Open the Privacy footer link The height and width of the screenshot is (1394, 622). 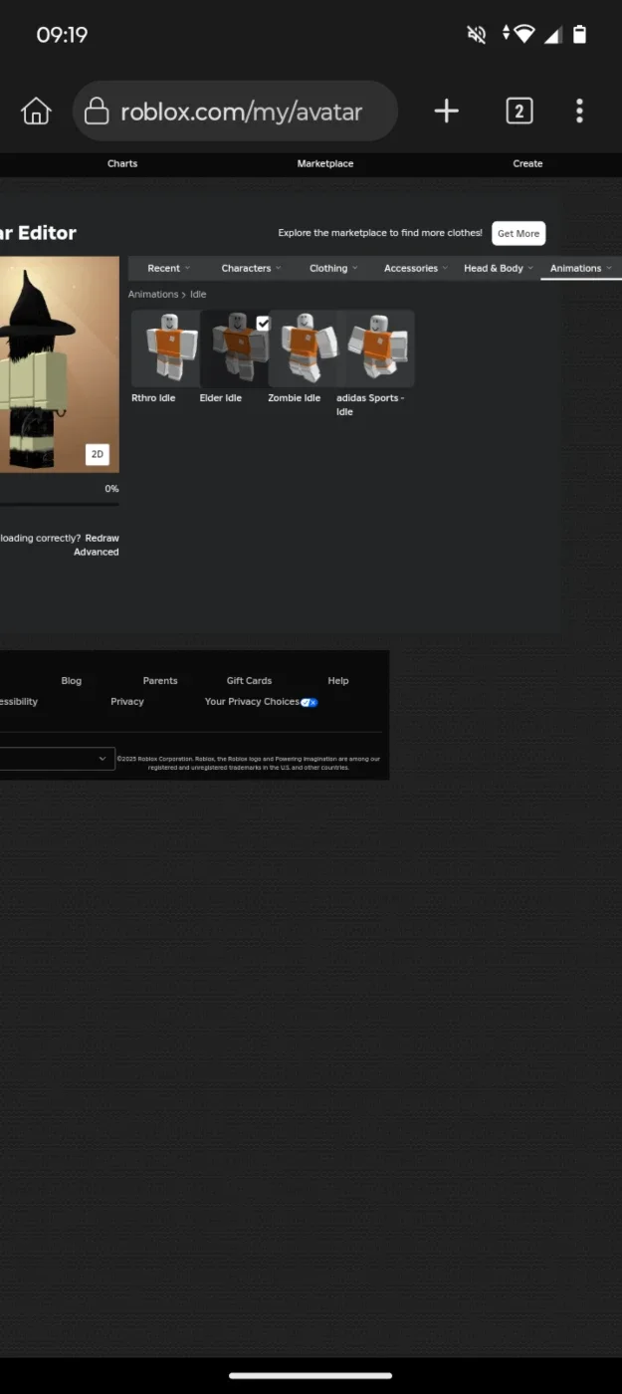click(x=127, y=702)
